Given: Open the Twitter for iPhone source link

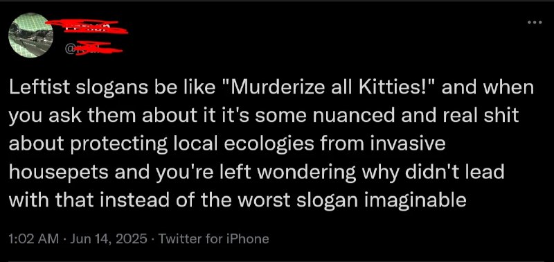Looking at the screenshot, I should pos(213,239).
